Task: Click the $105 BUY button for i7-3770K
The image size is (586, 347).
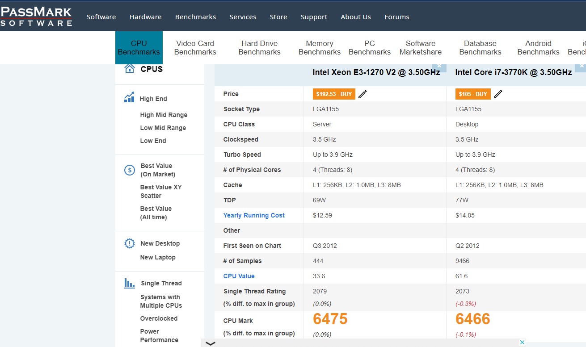Action: (472, 94)
